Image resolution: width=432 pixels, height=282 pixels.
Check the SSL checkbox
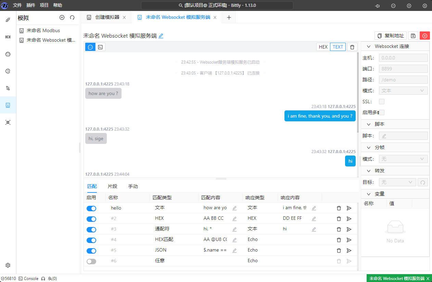[x=382, y=102]
